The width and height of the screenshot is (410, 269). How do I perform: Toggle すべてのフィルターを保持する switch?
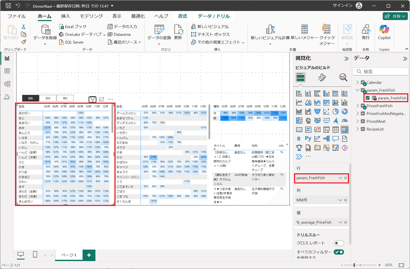[x=339, y=252]
